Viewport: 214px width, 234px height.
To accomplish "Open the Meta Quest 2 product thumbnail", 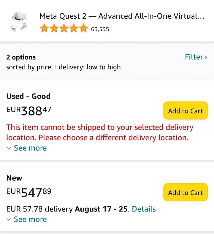I will pos(19,21).
